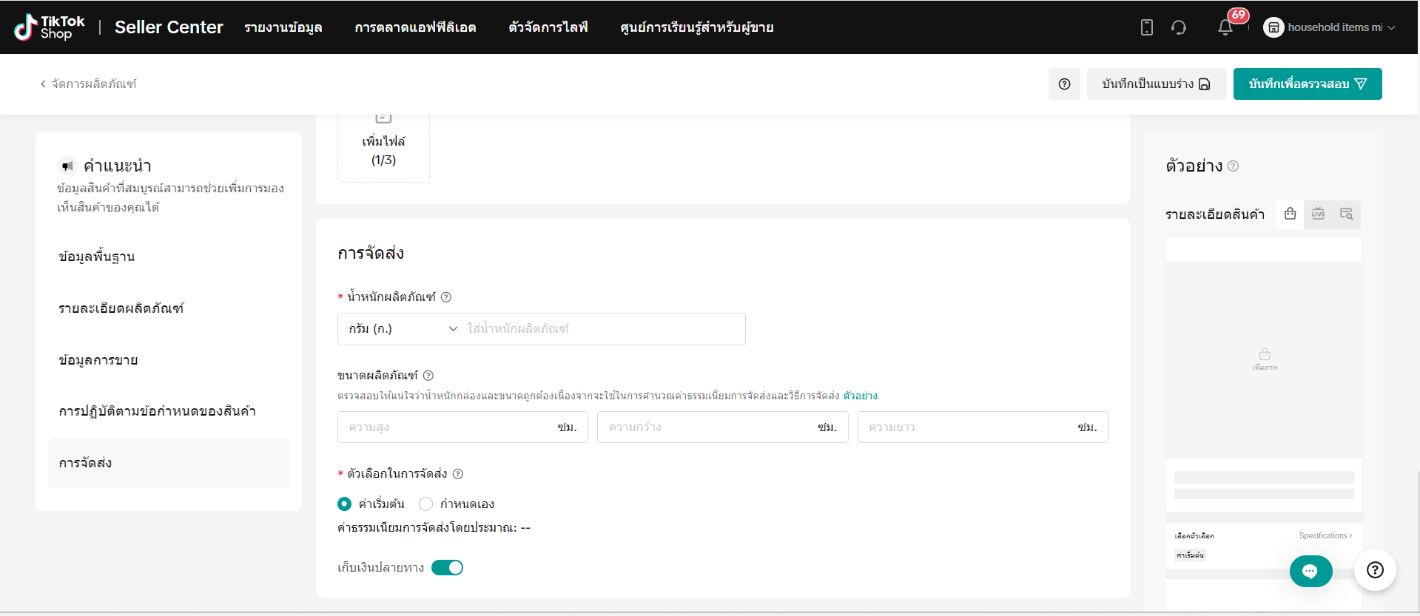Click the info icon beside น้ำหนักผลิตภัณฑ์
Screen dimensions: 1420x616
pyautogui.click(x=446, y=297)
